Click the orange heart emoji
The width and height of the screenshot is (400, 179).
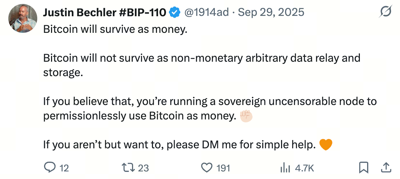[x=326, y=145]
